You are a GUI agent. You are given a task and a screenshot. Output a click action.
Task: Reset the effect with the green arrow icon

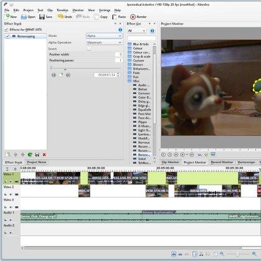30,154
